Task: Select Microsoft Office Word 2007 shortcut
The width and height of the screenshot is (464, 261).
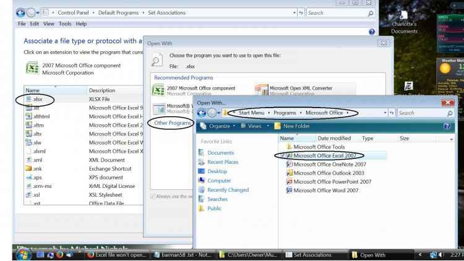Action: [x=322, y=190]
